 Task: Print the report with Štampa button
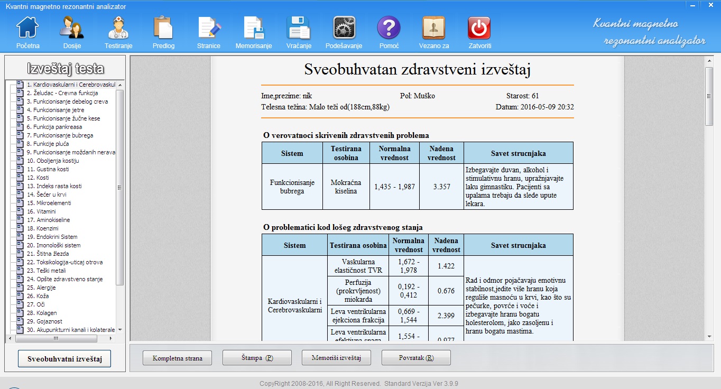click(x=257, y=358)
